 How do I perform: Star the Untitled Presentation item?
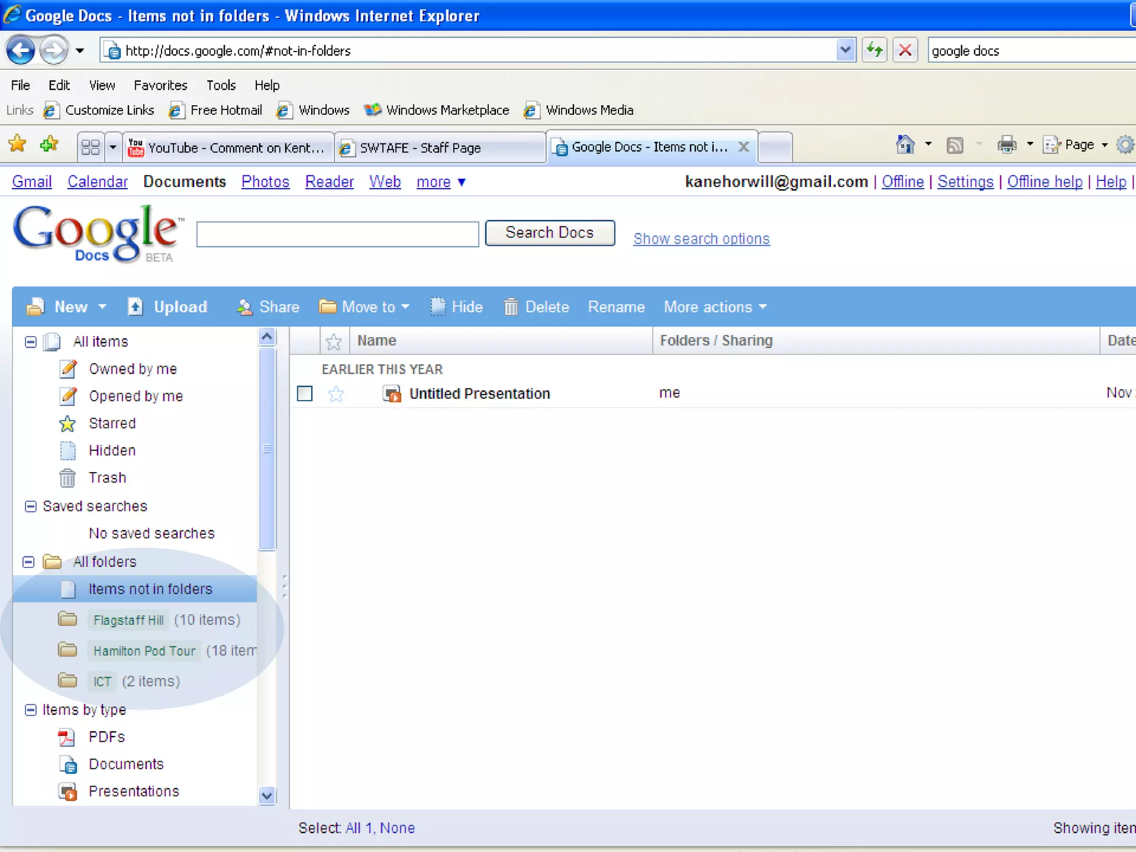336,394
